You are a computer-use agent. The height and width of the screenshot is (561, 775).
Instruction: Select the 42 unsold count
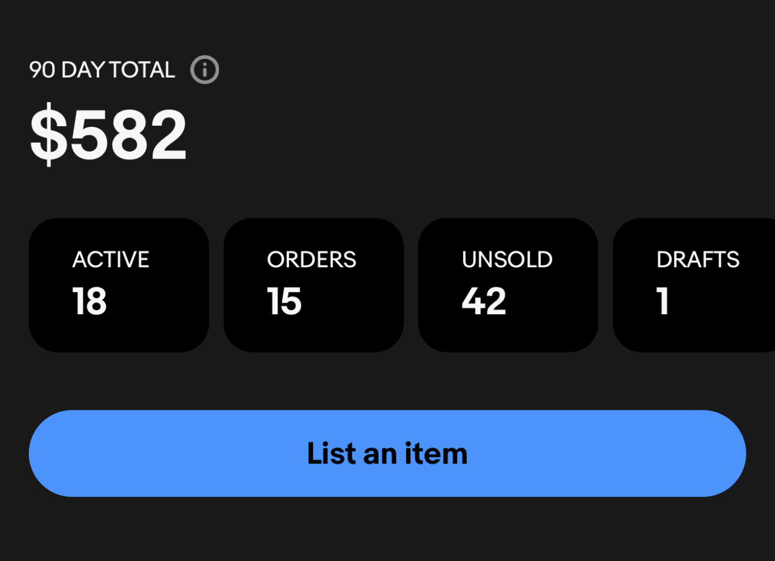484,301
